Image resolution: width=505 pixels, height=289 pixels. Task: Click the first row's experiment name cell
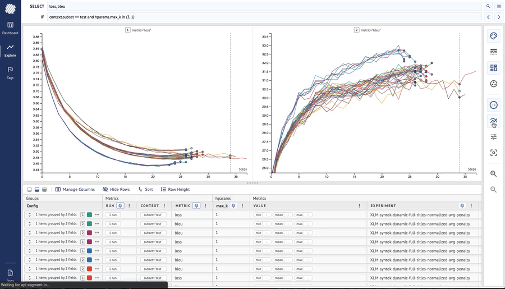[420, 214]
